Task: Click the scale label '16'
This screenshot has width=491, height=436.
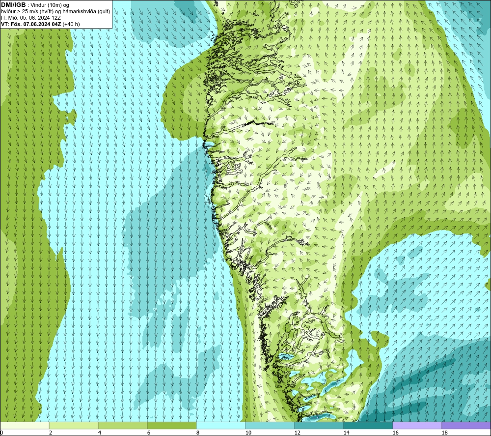Action: [x=395, y=433]
